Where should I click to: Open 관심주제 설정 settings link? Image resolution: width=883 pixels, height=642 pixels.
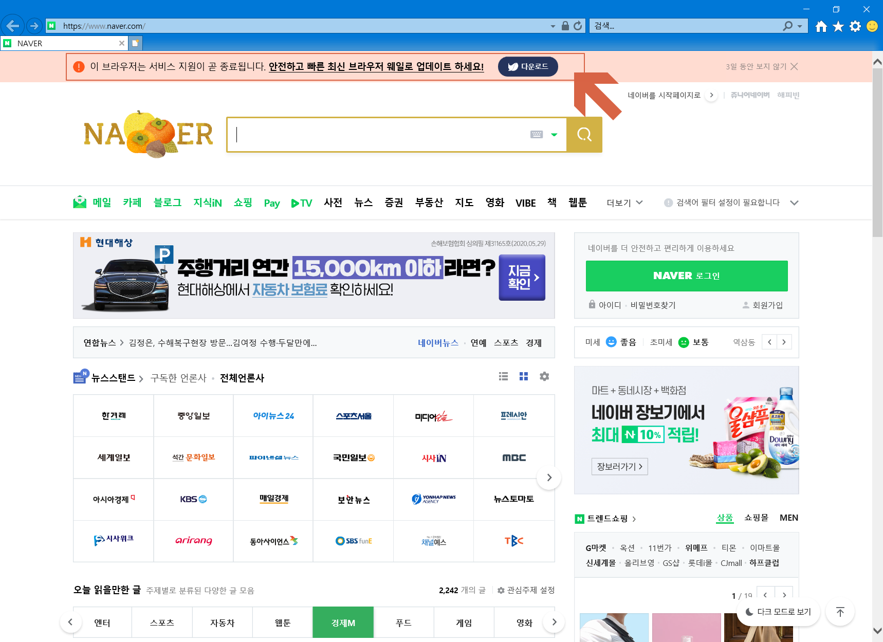526,590
